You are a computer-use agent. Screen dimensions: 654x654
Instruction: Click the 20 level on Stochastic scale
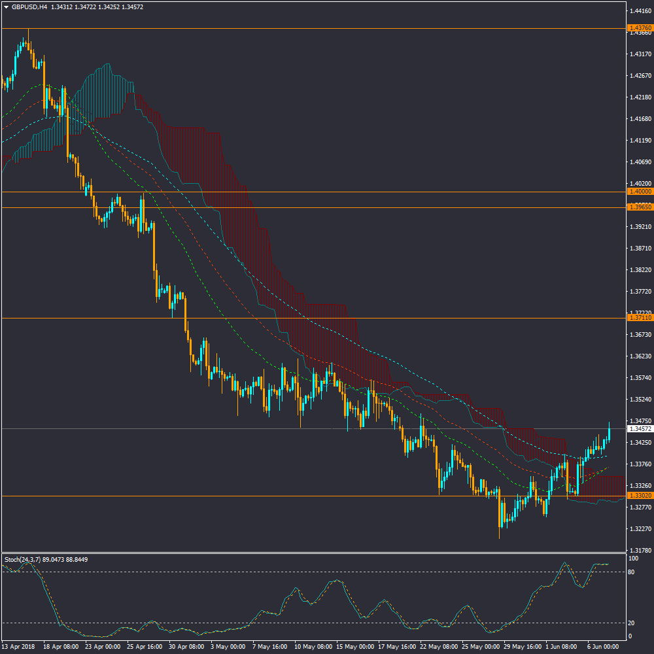pyautogui.click(x=632, y=623)
